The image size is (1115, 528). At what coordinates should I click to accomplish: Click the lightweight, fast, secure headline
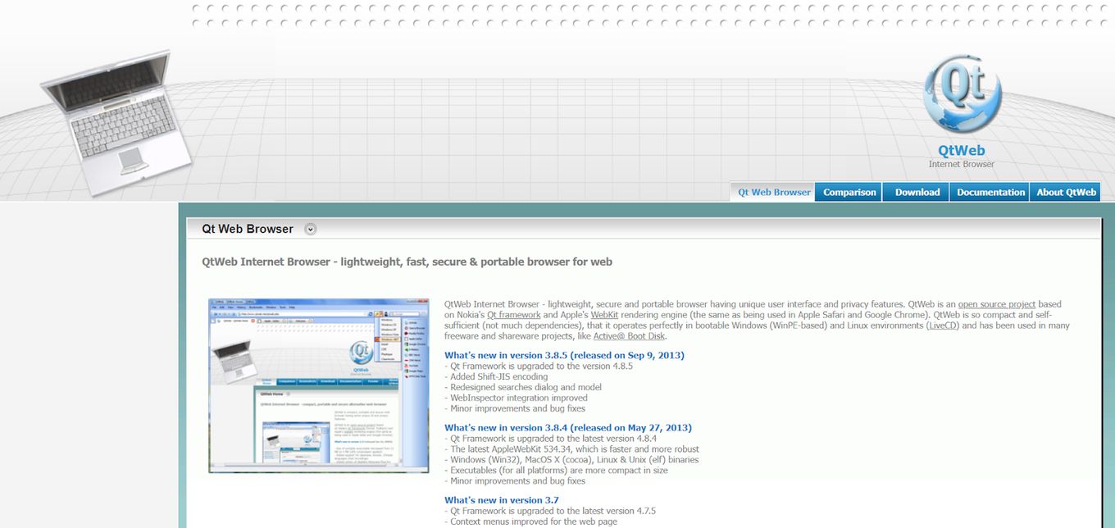point(407,262)
